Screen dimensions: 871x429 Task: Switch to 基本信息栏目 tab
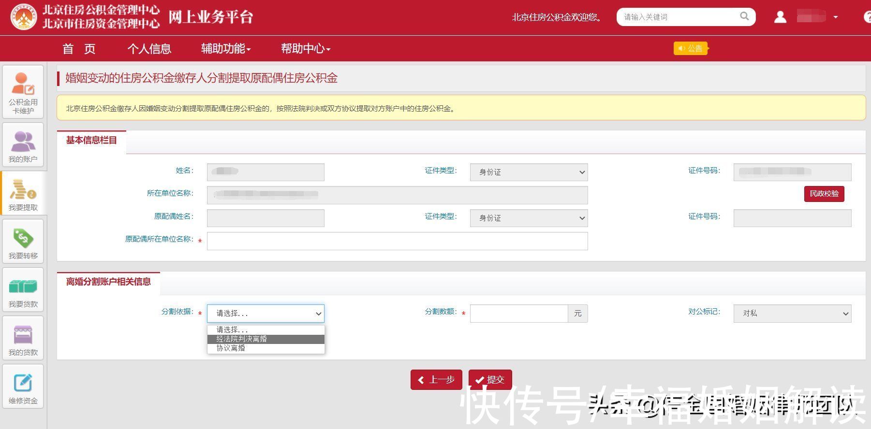pyautogui.click(x=91, y=141)
